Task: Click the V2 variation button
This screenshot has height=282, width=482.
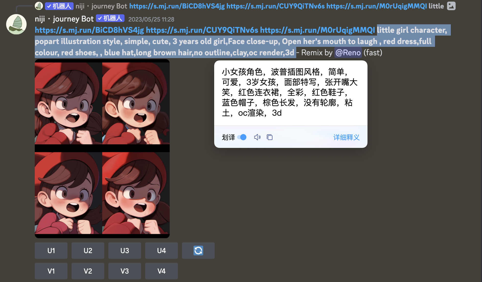Action: 88,271
